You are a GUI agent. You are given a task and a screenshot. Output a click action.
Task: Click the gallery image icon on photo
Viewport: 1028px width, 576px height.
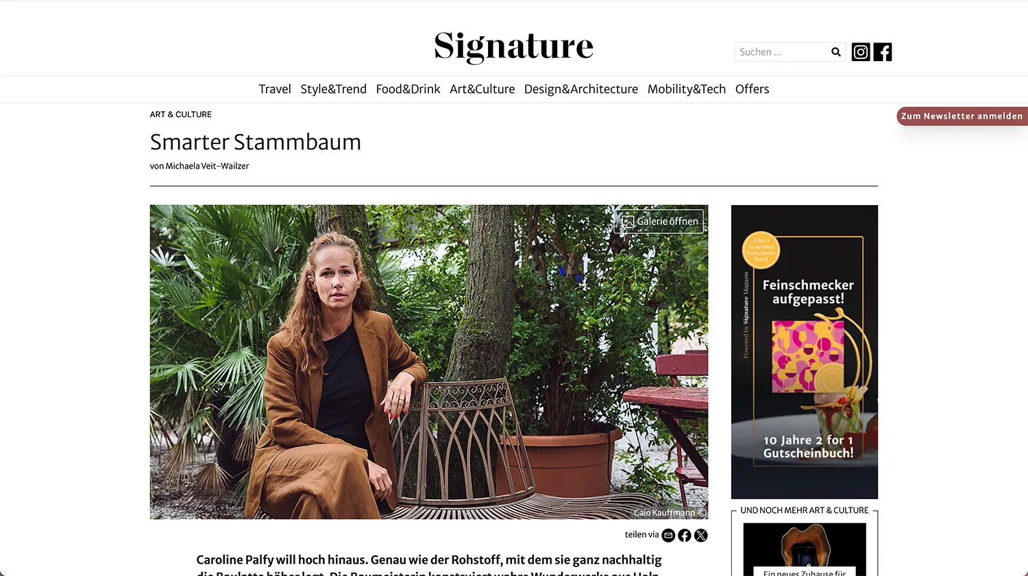pos(628,221)
